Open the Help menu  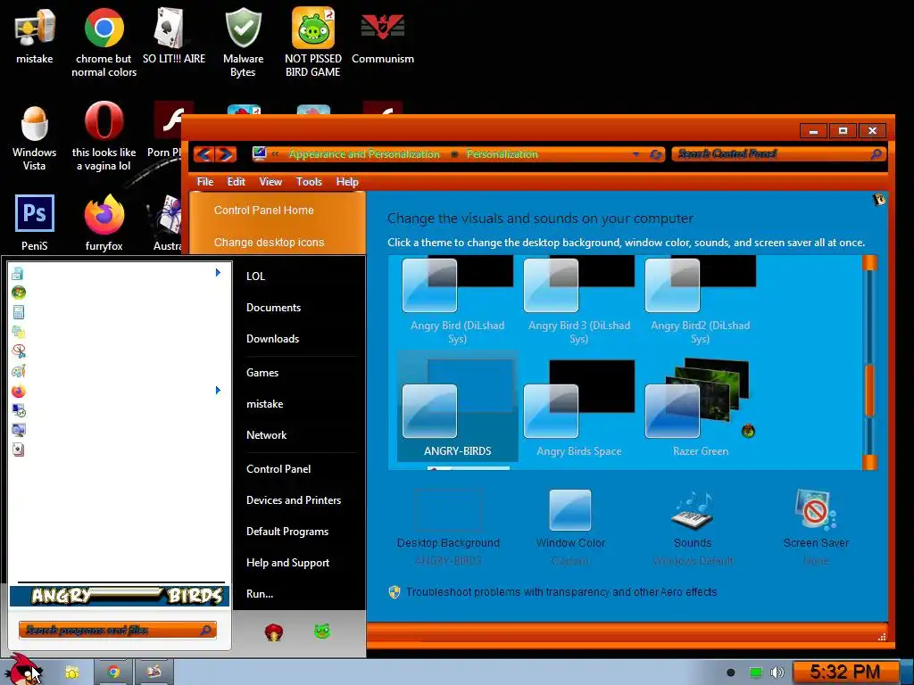coord(347,182)
